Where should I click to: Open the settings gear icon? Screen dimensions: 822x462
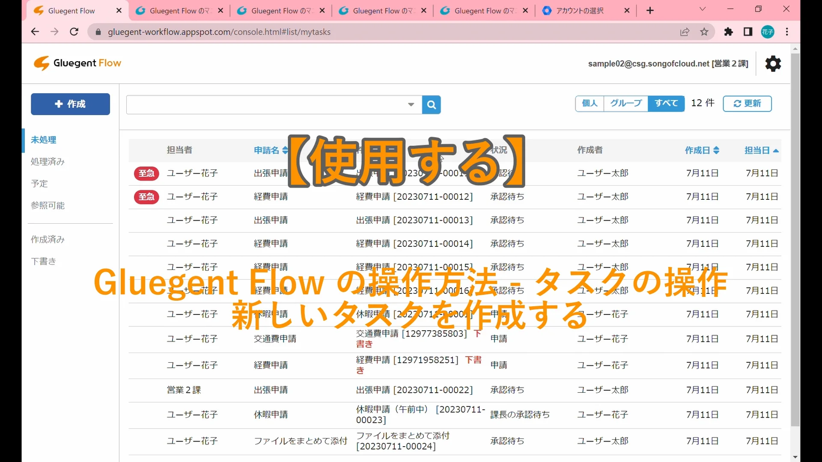773,64
